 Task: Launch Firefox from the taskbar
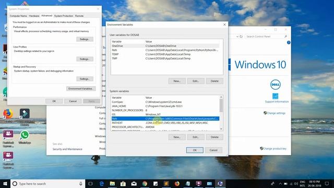(177, 183)
